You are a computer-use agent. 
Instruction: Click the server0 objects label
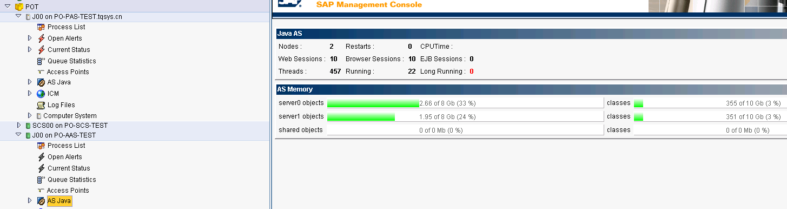(x=301, y=103)
